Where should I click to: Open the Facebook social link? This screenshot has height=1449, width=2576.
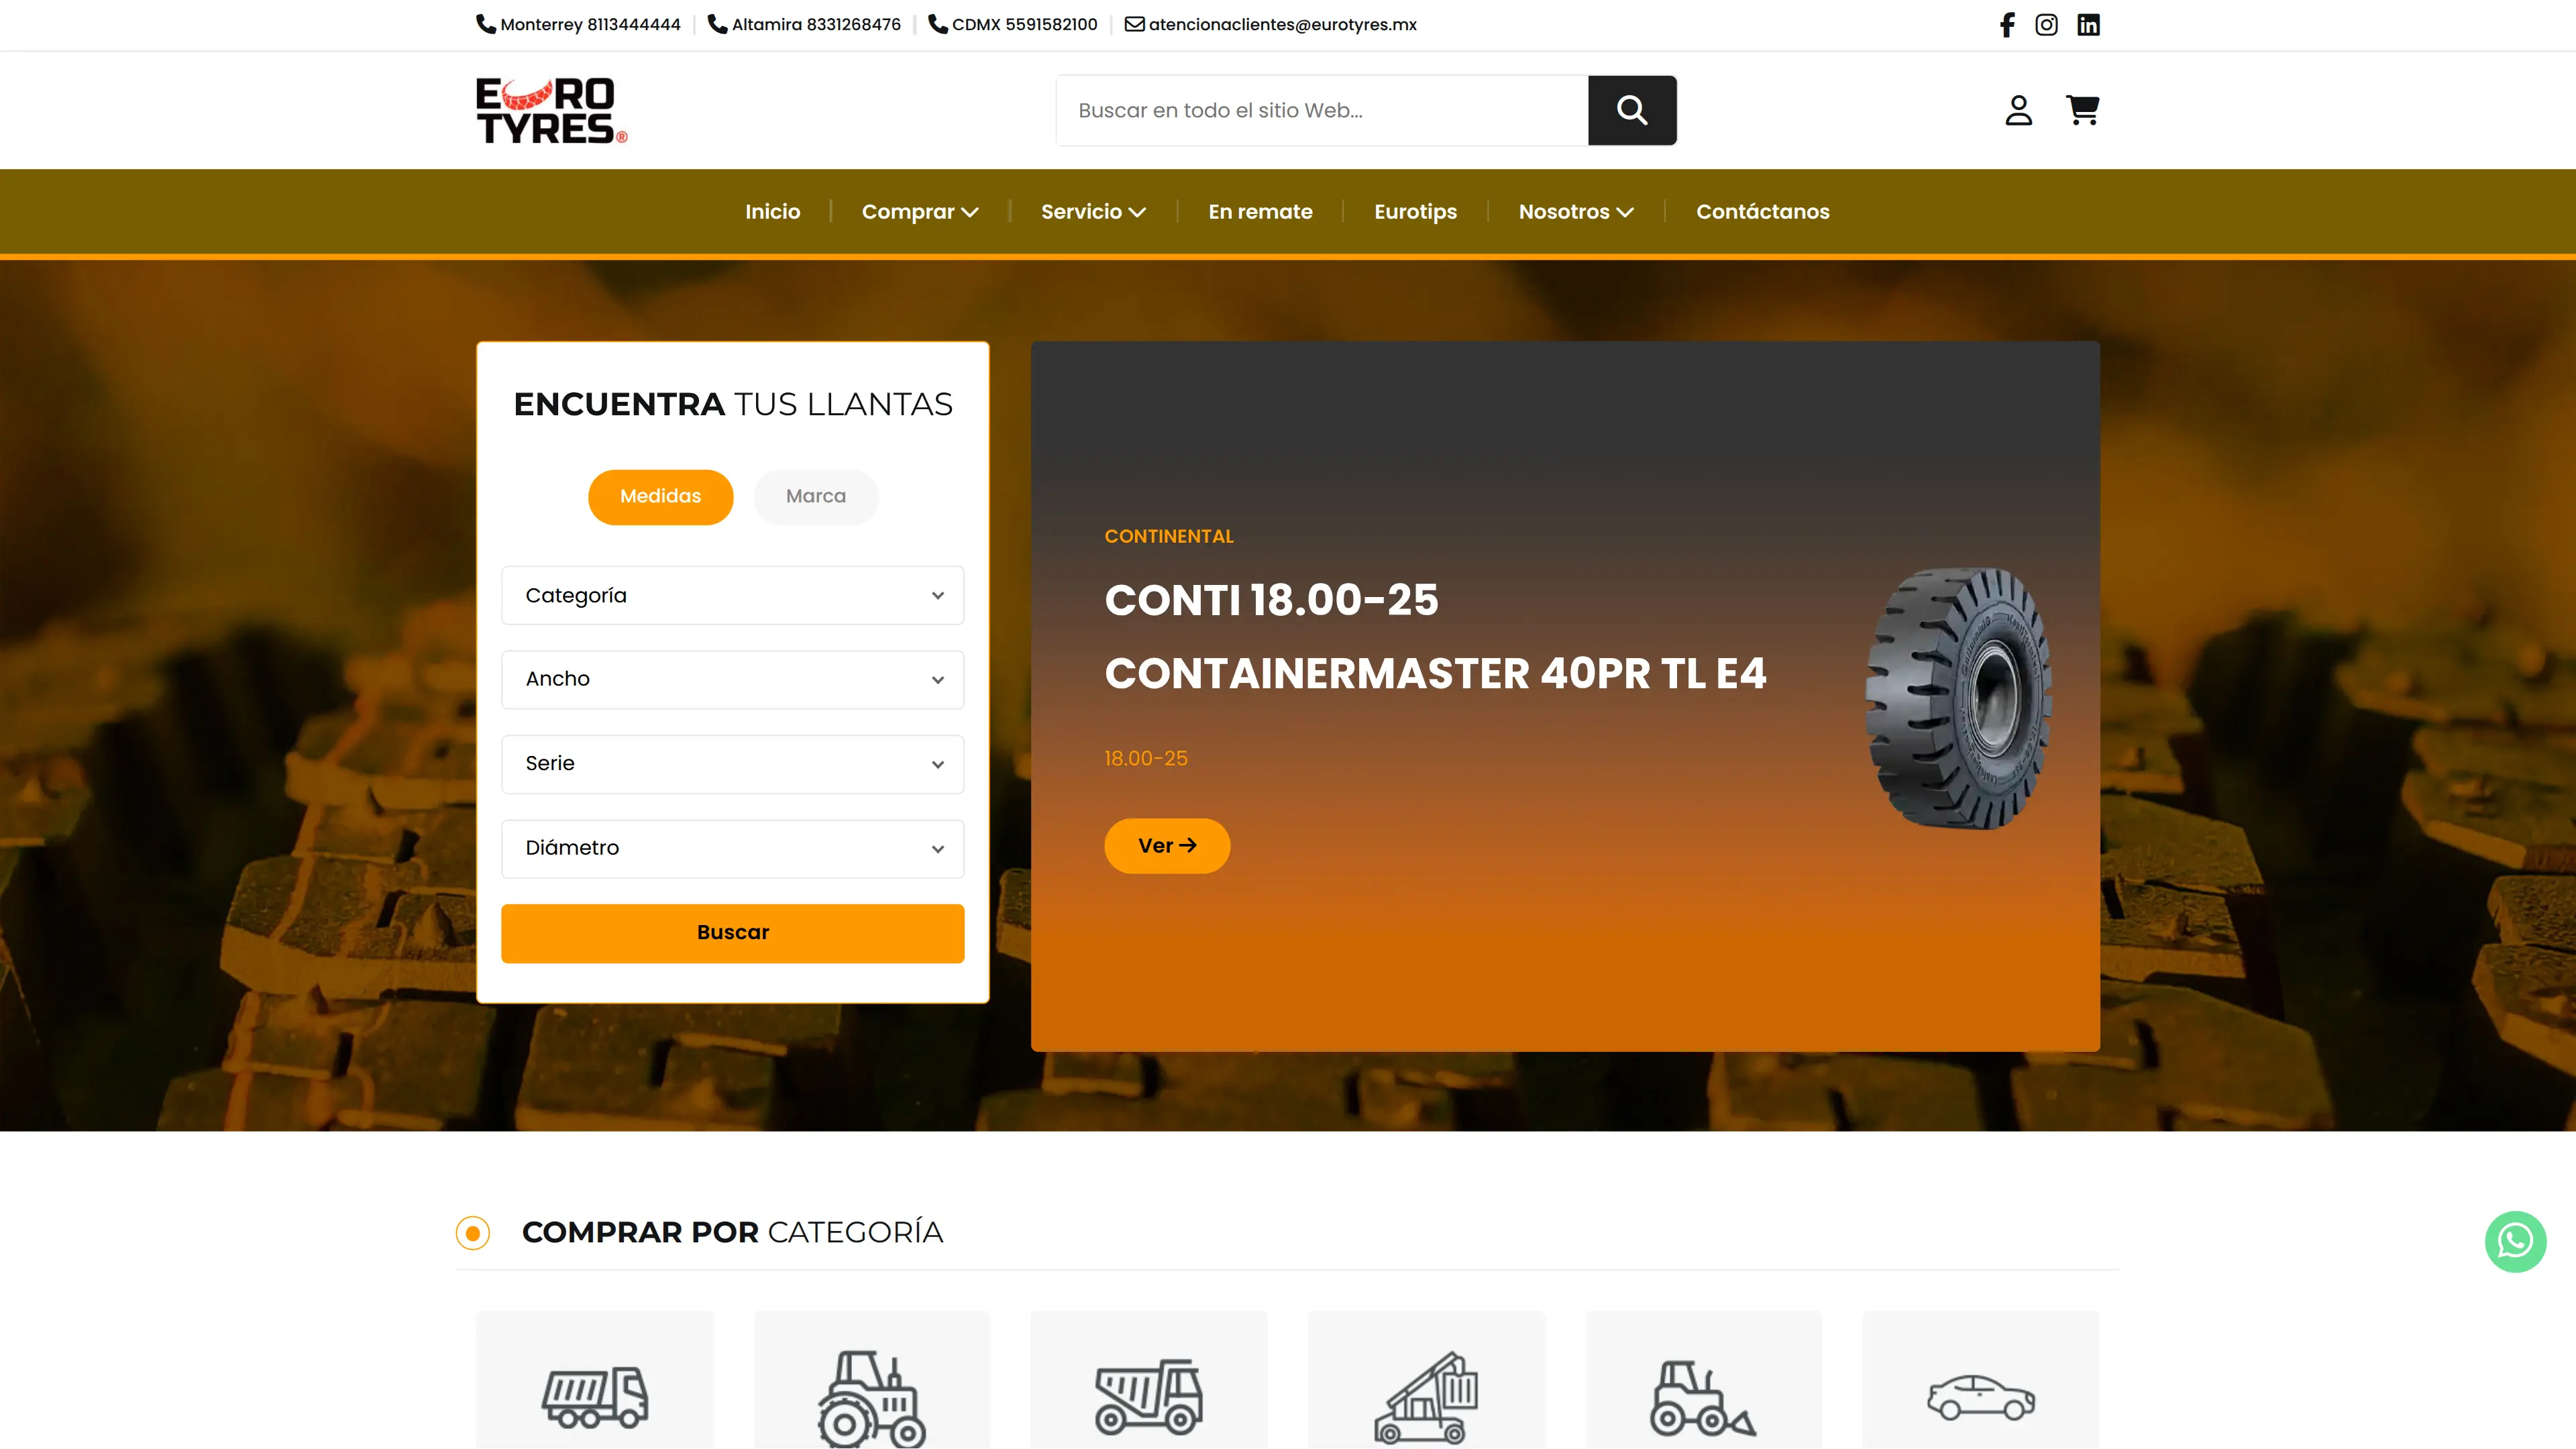click(2006, 25)
